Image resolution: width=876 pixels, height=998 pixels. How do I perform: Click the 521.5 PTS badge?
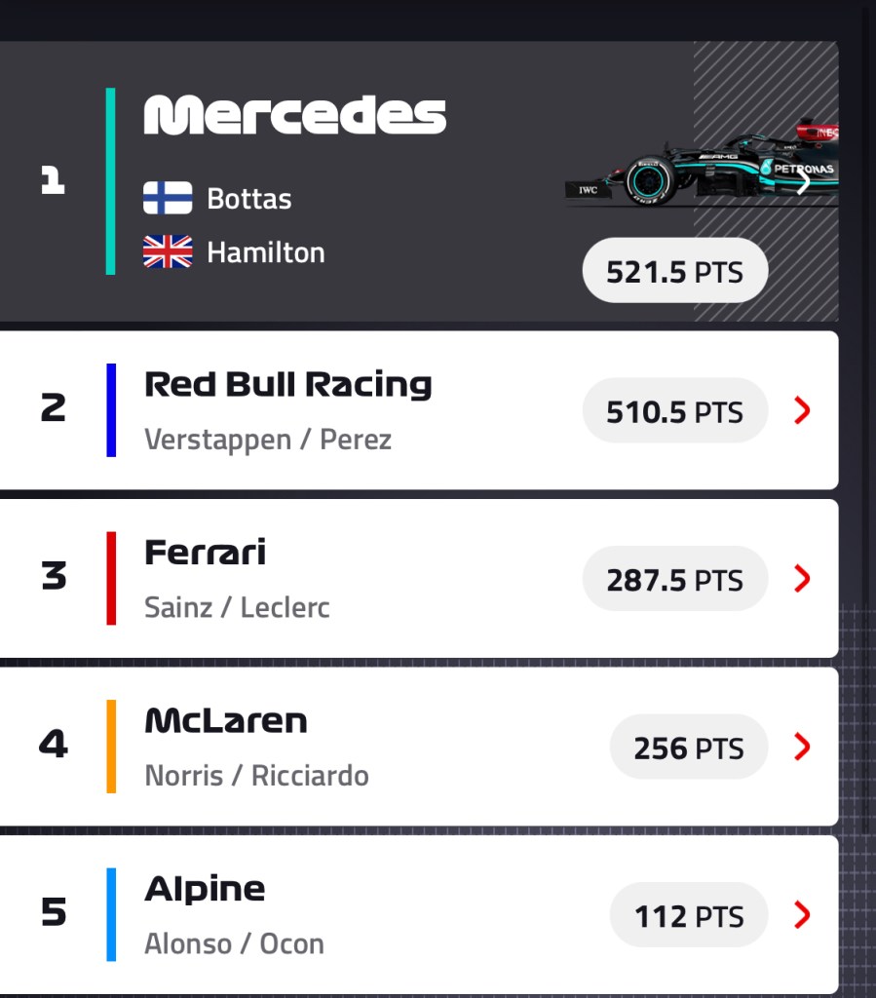point(674,271)
